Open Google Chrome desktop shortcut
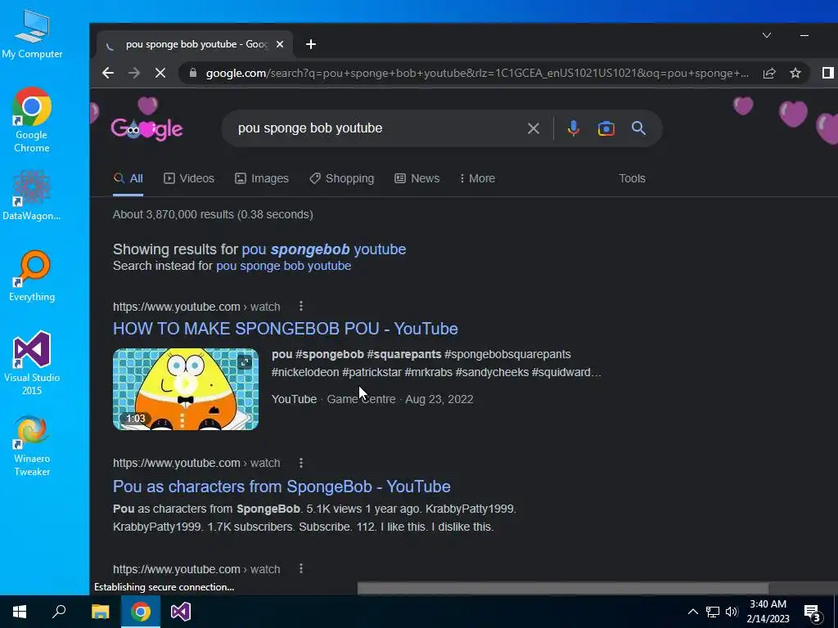This screenshot has width=838, height=628. [x=32, y=120]
